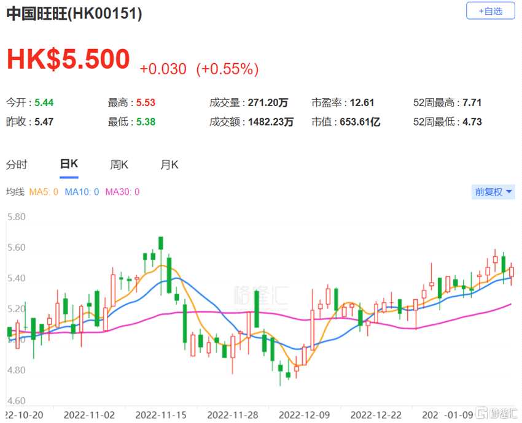522x423 pixels.
Task: Switch to the 分时 intraday tab
Action: coord(17,164)
